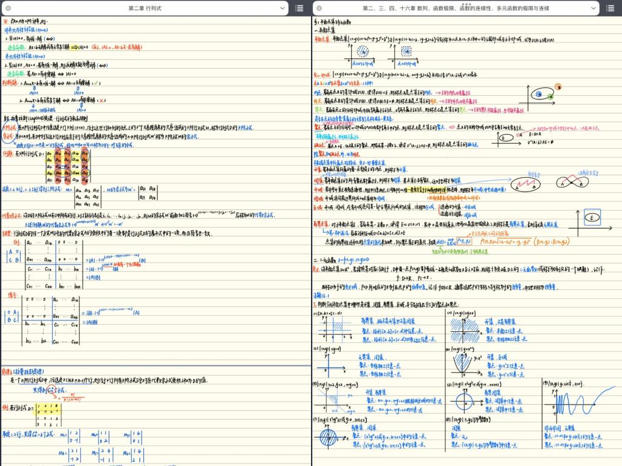Screen dimensions: 622x466
Task: Tap the red ※ mark at top of left note
Action: point(5,21)
